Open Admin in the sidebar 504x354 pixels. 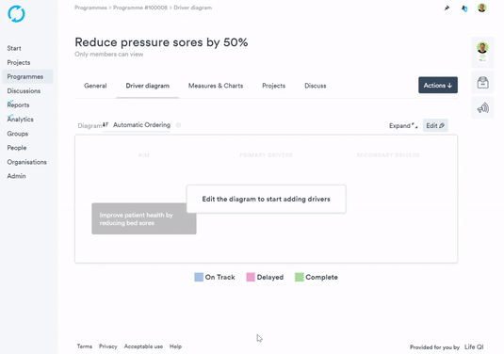tap(16, 176)
